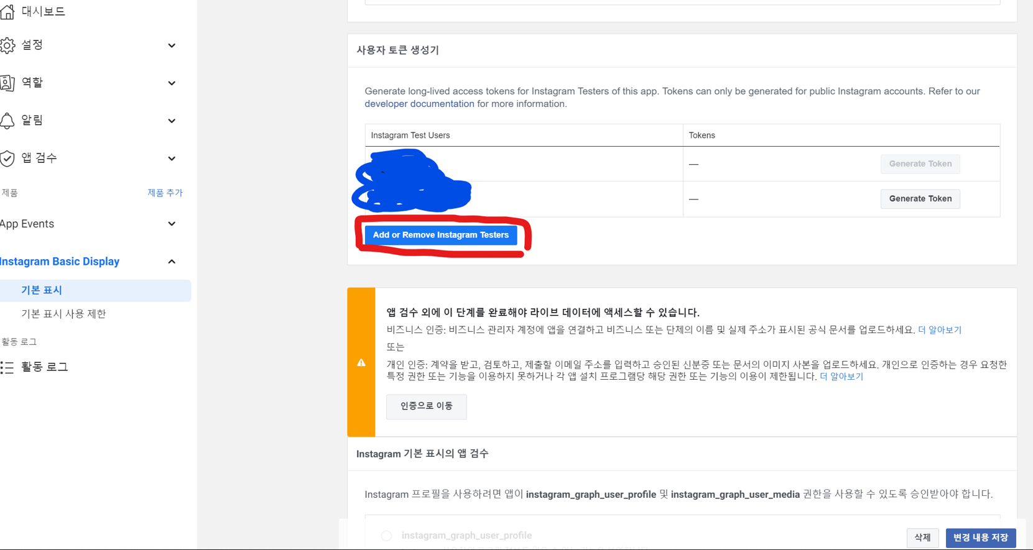Click the activity log list icon
Viewport: 1033px width, 550px height.
click(7, 367)
